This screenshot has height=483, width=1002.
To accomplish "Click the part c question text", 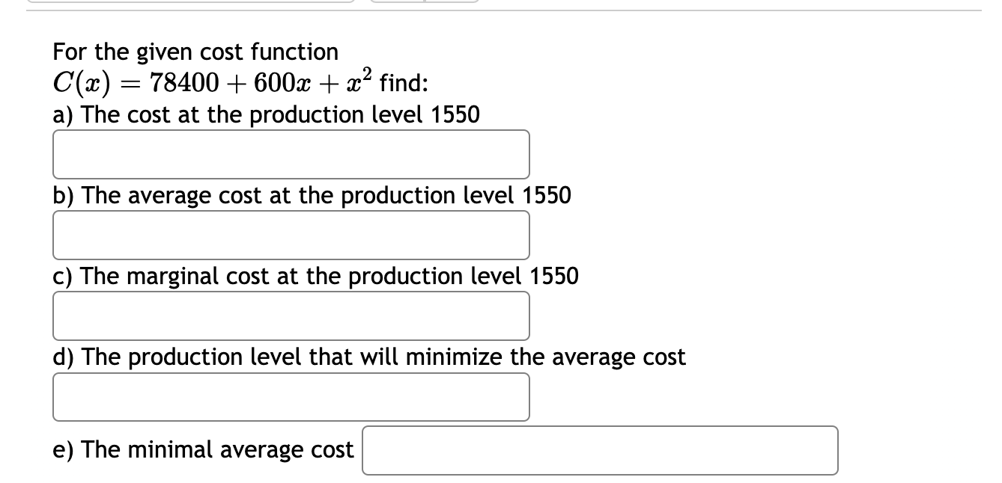I will tap(315, 276).
